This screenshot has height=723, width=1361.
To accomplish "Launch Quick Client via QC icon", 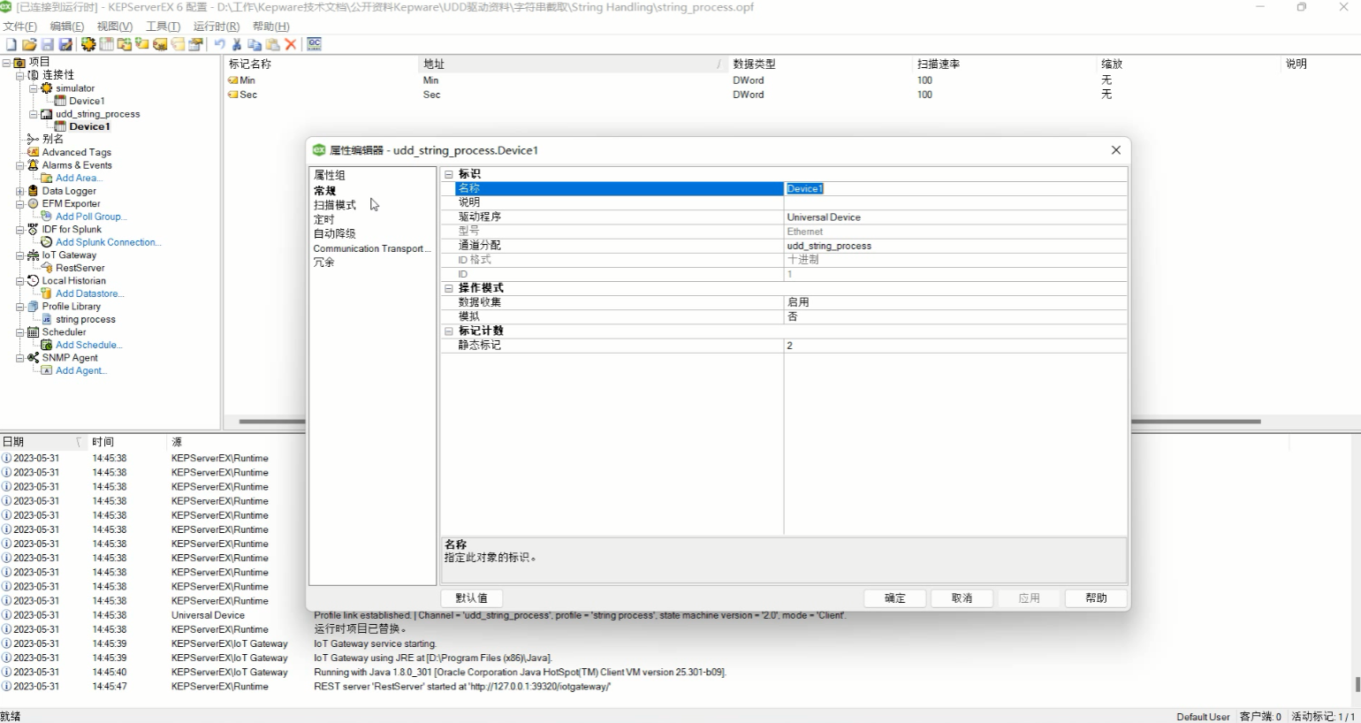I will 314,44.
